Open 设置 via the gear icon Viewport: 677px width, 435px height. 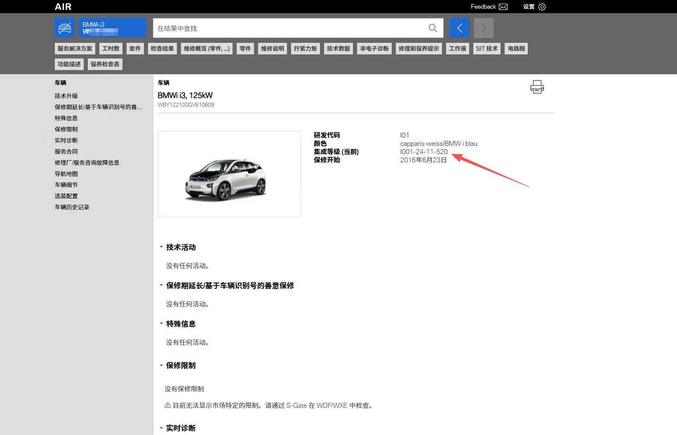point(542,7)
